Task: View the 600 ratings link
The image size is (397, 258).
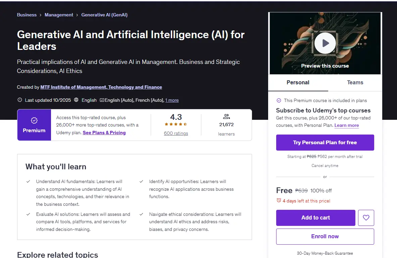Action: click(176, 133)
